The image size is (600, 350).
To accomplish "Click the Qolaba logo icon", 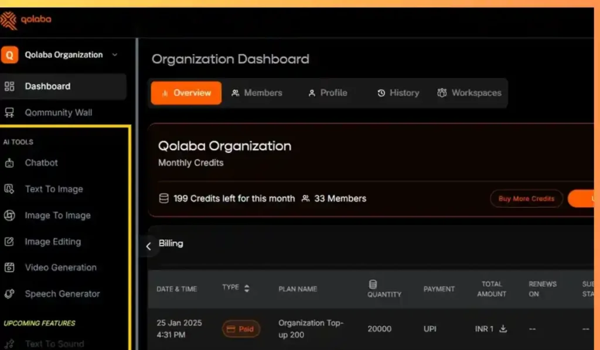I will [x=8, y=20].
